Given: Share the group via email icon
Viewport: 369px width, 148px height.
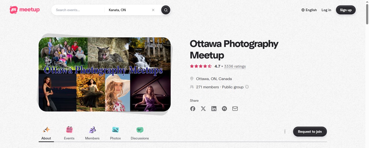Looking at the screenshot, I should (x=235, y=109).
